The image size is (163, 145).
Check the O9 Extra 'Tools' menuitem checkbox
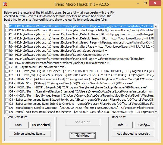click(x=7, y=112)
